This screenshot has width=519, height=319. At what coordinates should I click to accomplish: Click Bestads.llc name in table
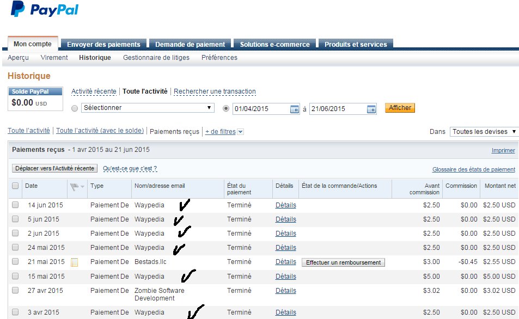150,262
